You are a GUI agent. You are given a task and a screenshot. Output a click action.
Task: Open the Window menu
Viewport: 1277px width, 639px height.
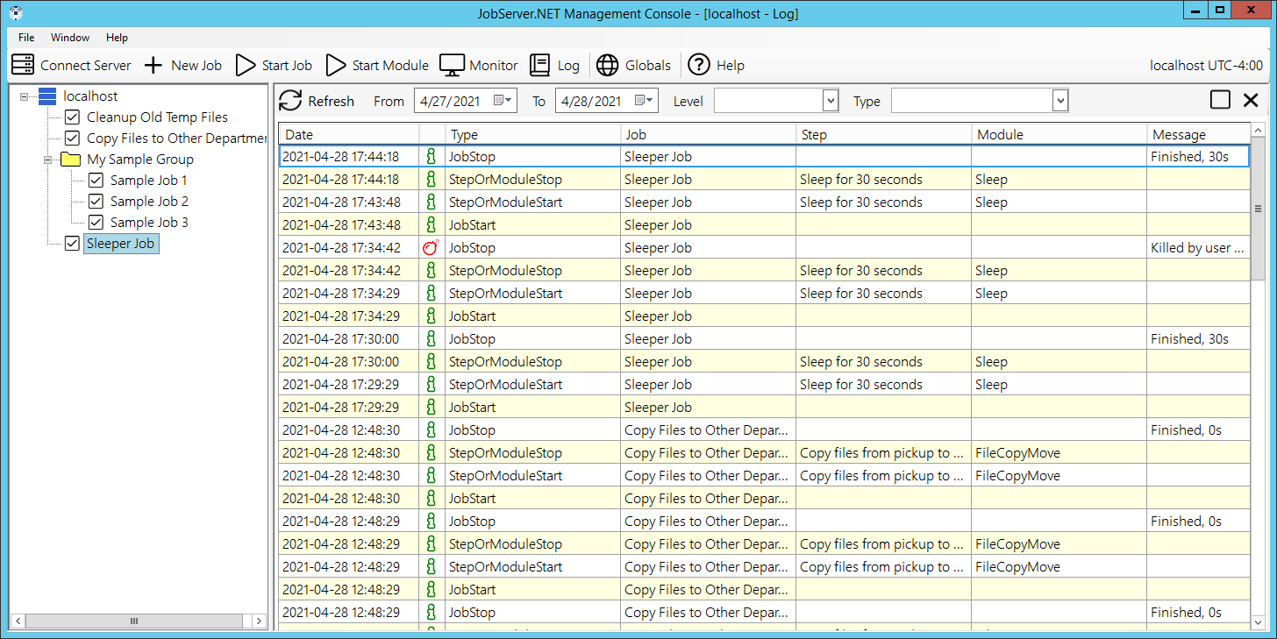(70, 38)
